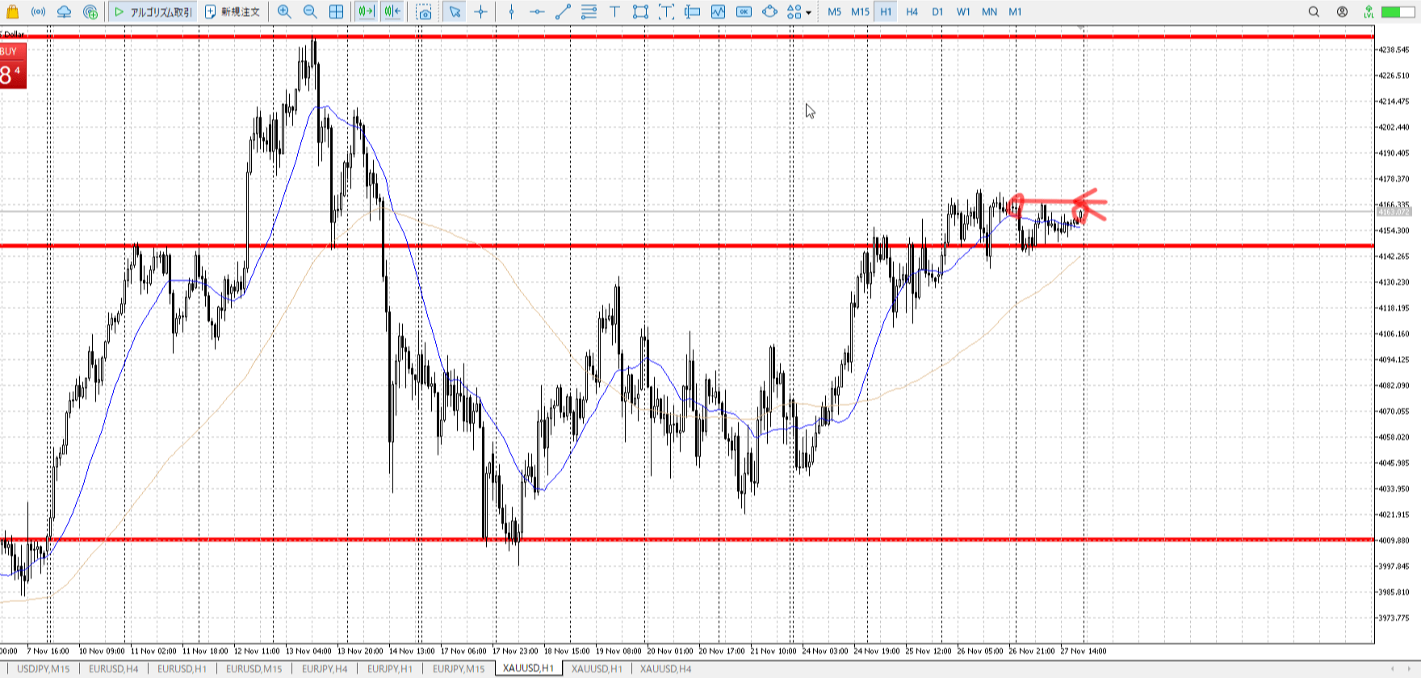1421x678 pixels.
Task: Toggle アルゴリズム取引 algo trading
Action: [x=153, y=11]
